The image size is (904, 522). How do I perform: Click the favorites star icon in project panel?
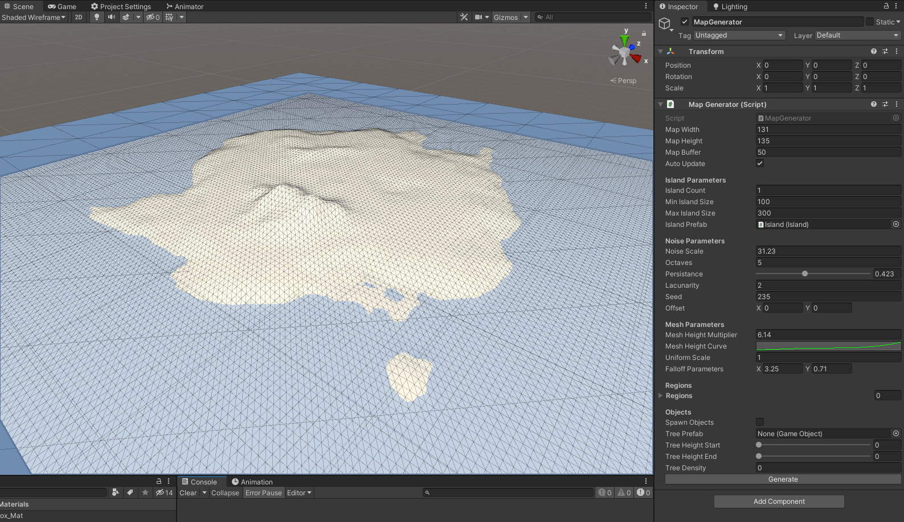point(145,492)
